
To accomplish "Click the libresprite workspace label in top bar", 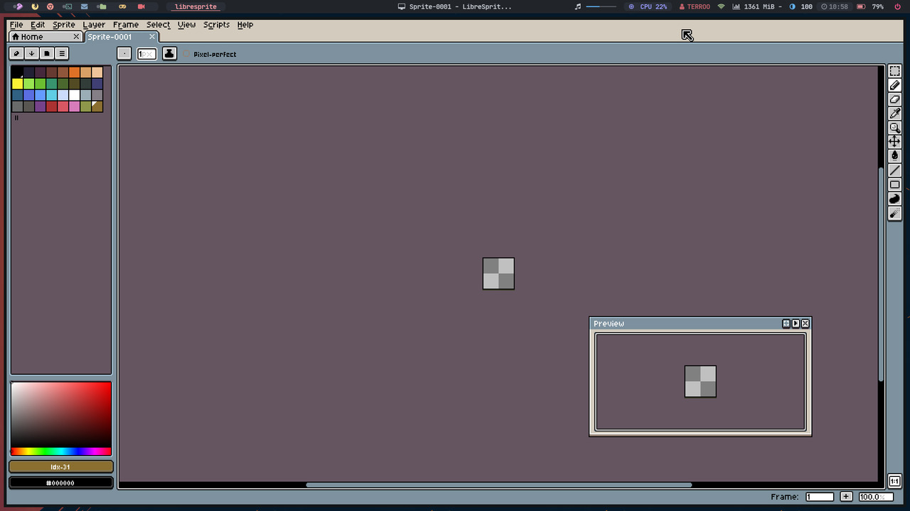I will coord(196,6).
